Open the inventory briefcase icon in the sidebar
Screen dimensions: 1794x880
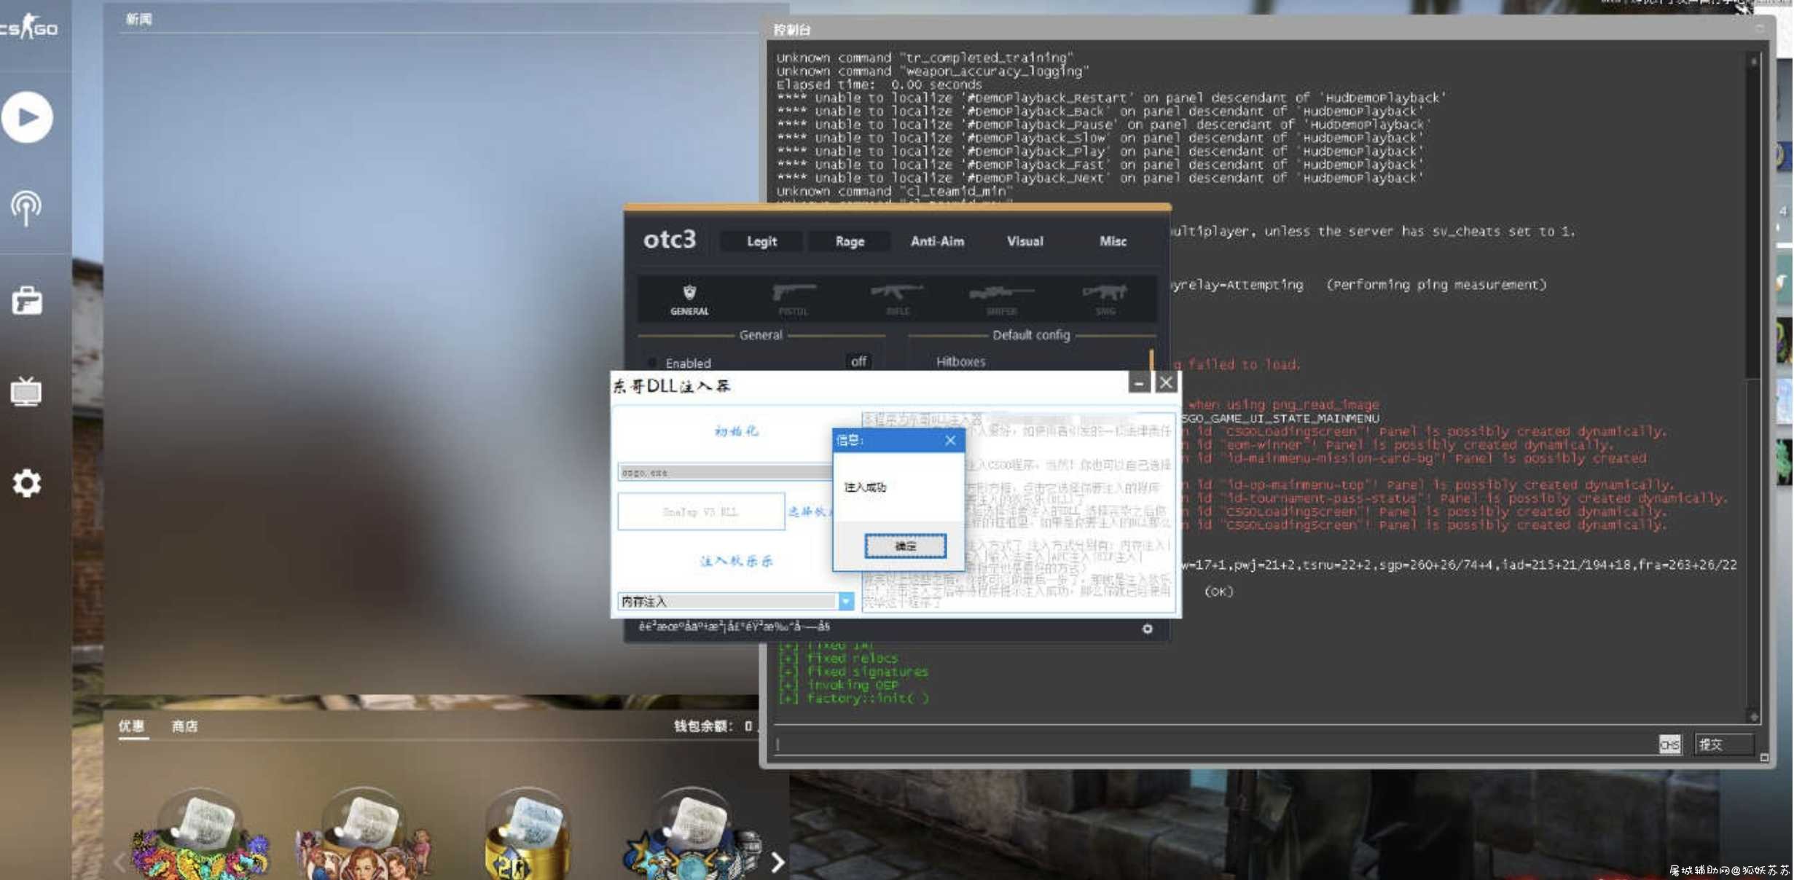[x=27, y=300]
